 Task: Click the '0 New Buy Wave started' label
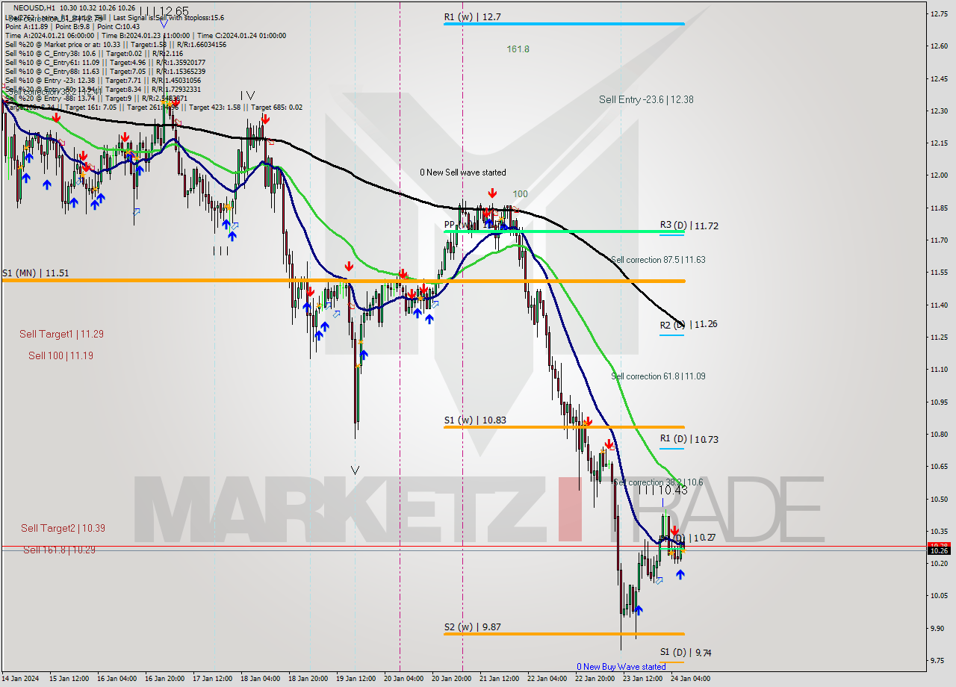tap(621, 667)
